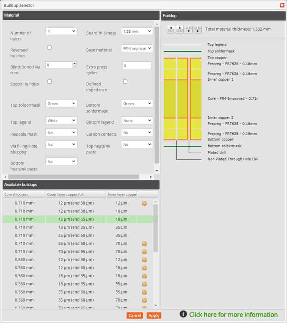Click 'Total material thickness: 1.502 mm' text
The height and width of the screenshot is (323, 287).
pyautogui.click(x=238, y=29)
